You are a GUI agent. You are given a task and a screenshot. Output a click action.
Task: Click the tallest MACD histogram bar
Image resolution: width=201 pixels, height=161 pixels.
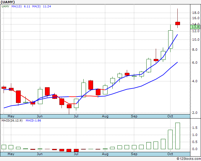178,136
